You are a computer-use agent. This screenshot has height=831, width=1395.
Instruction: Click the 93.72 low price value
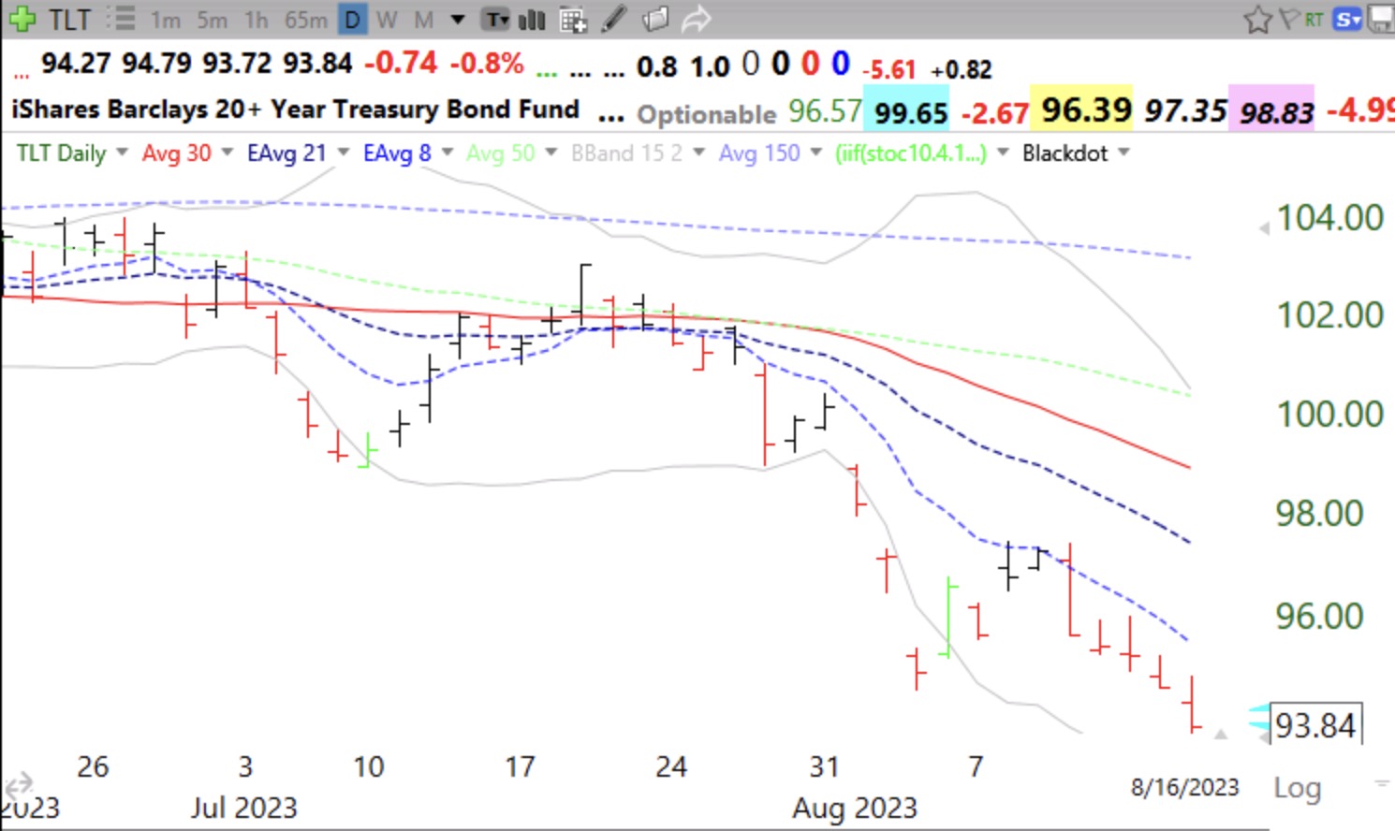tap(237, 64)
